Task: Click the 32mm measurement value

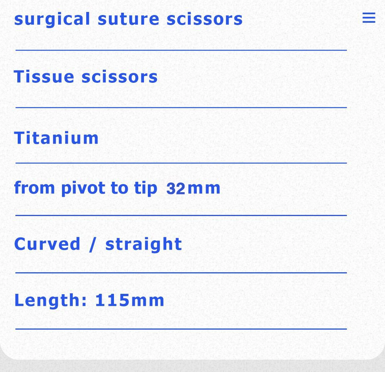Action: coord(193,189)
